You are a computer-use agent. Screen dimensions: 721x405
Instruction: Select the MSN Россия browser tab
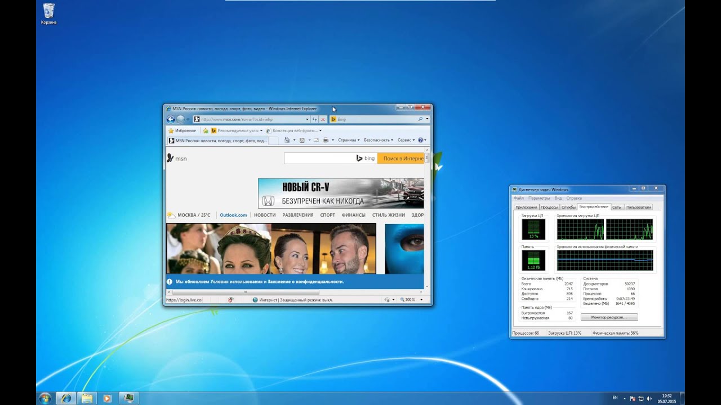pos(217,141)
